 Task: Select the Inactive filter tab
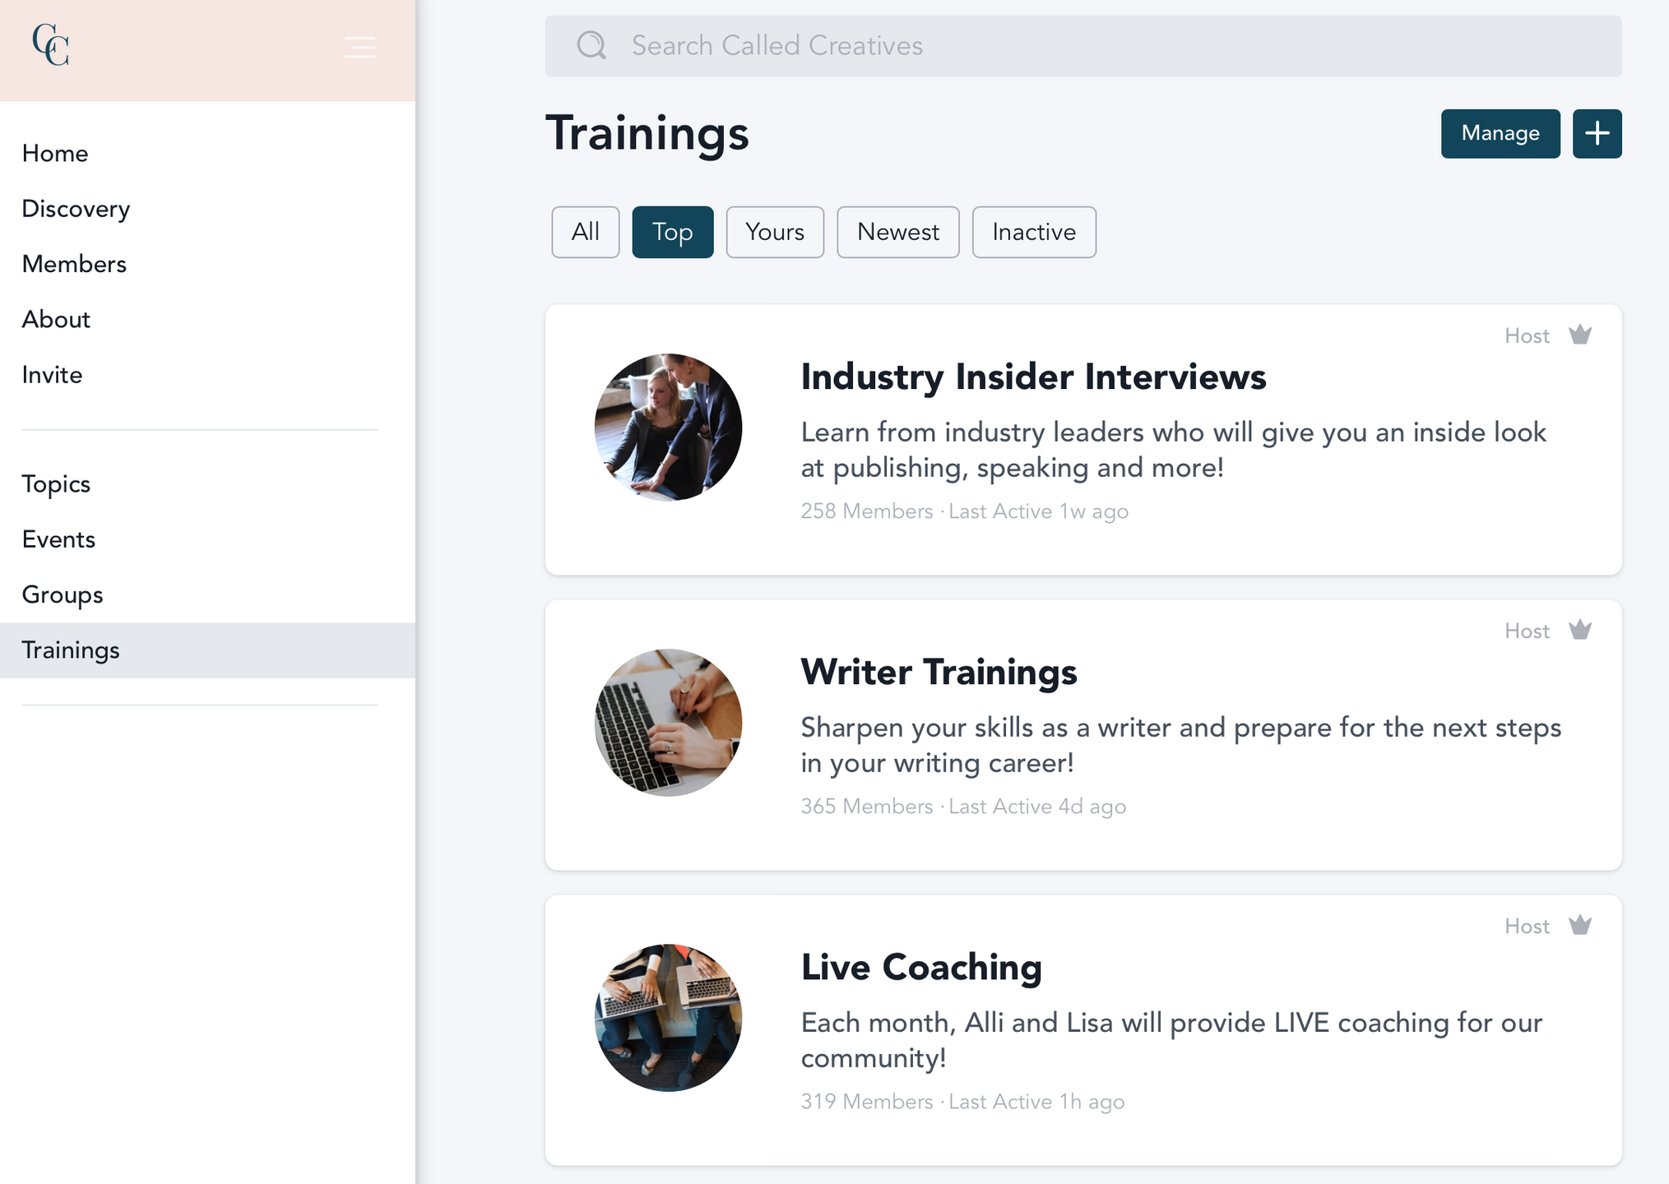pyautogui.click(x=1033, y=232)
